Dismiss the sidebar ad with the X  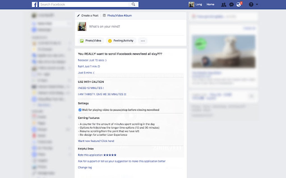point(252,96)
